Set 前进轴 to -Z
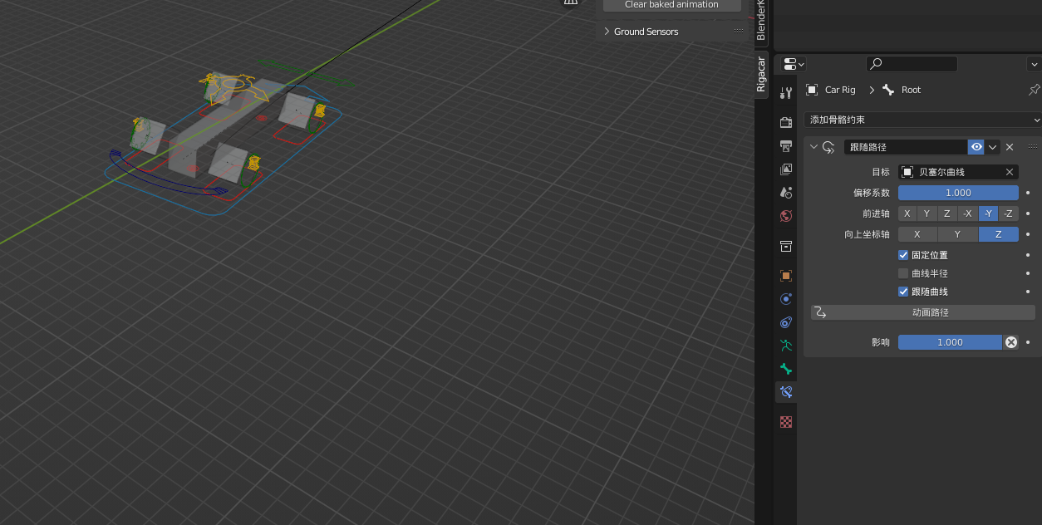 [1009, 213]
